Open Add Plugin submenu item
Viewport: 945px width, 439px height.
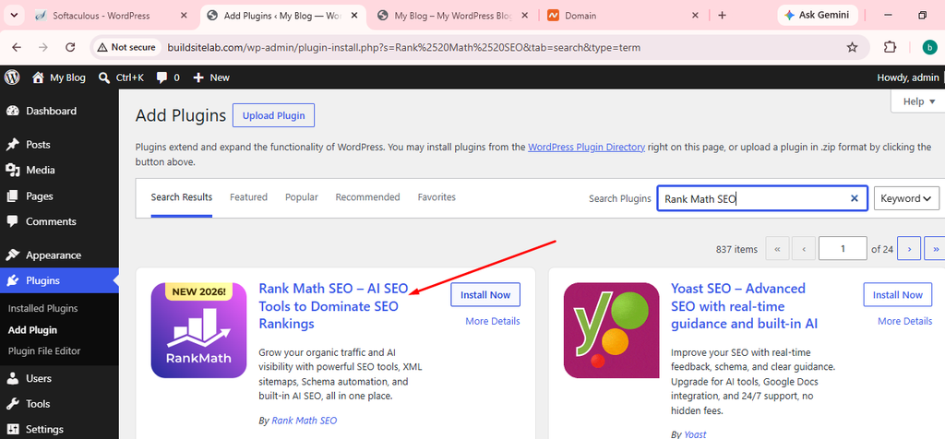click(x=32, y=330)
